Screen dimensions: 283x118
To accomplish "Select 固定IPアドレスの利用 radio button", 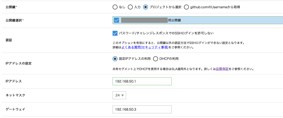I will (x=115, y=59).
